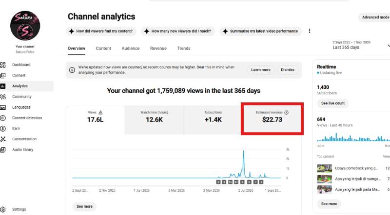Open the Dashboard icon in sidebar
390x215 pixels.
tap(3, 65)
